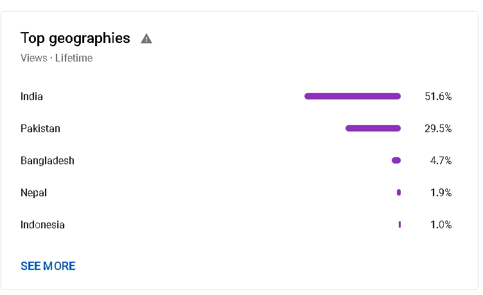Select the Nepal country label
Viewport: 483px width, 295px height.
coord(33,193)
